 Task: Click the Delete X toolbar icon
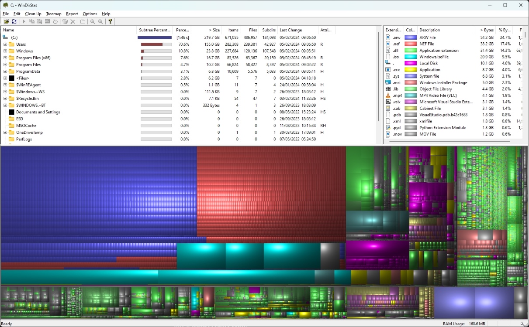tap(73, 21)
